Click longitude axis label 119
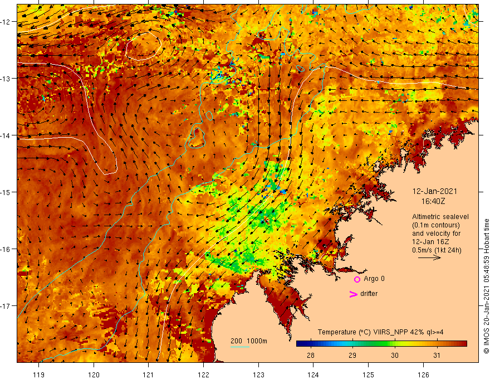Viewport: 490px width, 379px height. click(x=39, y=375)
